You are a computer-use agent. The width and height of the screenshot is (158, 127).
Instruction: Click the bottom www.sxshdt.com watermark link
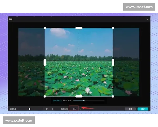point(19,121)
